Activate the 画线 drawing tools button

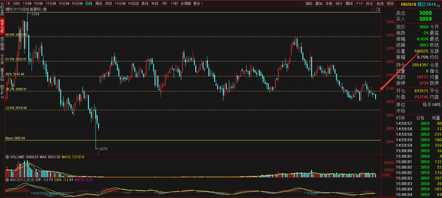point(350,4)
